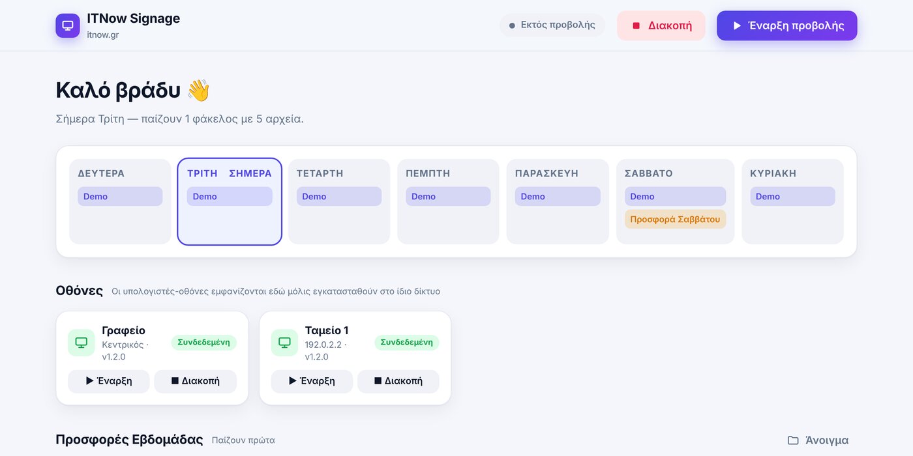913x456 pixels.
Task: Click the ITNow Signage title text
Action: coord(133,18)
